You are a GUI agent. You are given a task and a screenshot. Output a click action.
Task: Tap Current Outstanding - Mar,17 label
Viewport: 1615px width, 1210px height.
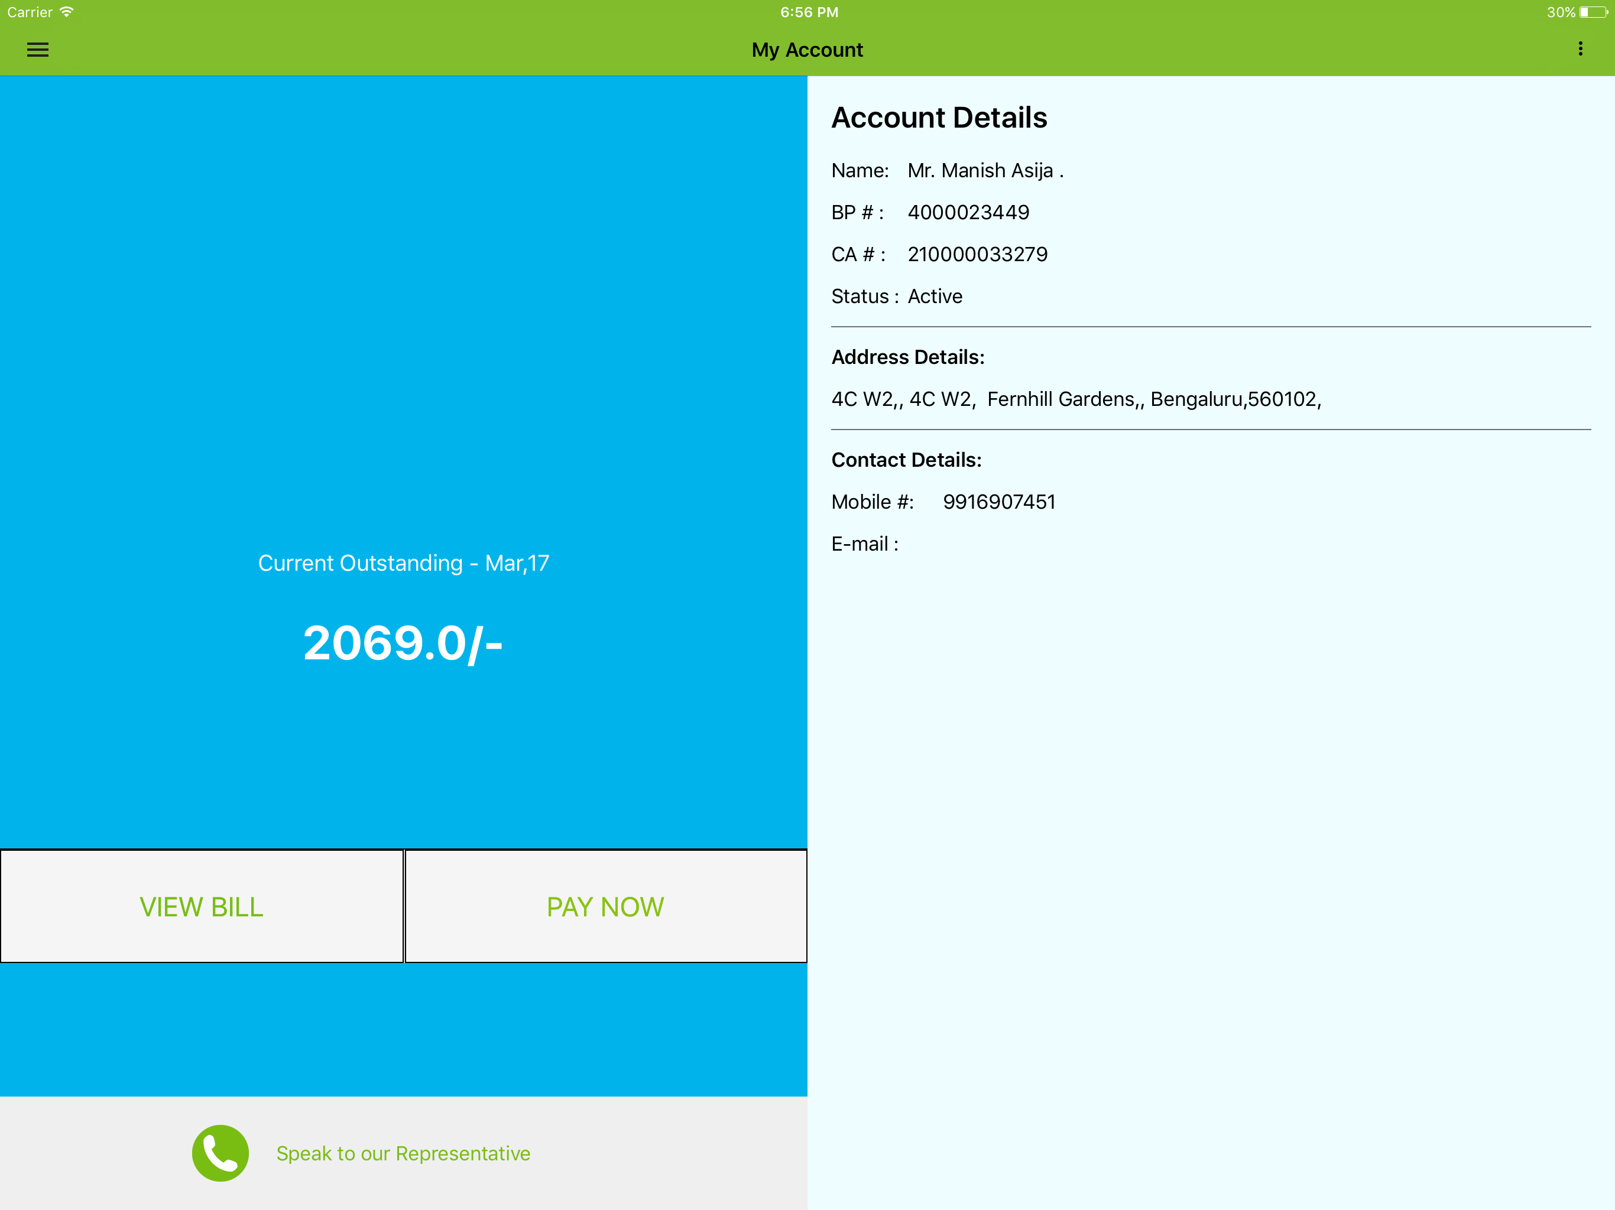click(x=404, y=564)
